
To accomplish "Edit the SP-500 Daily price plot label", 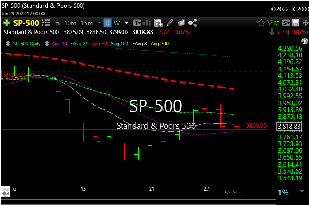I will coord(27,44).
